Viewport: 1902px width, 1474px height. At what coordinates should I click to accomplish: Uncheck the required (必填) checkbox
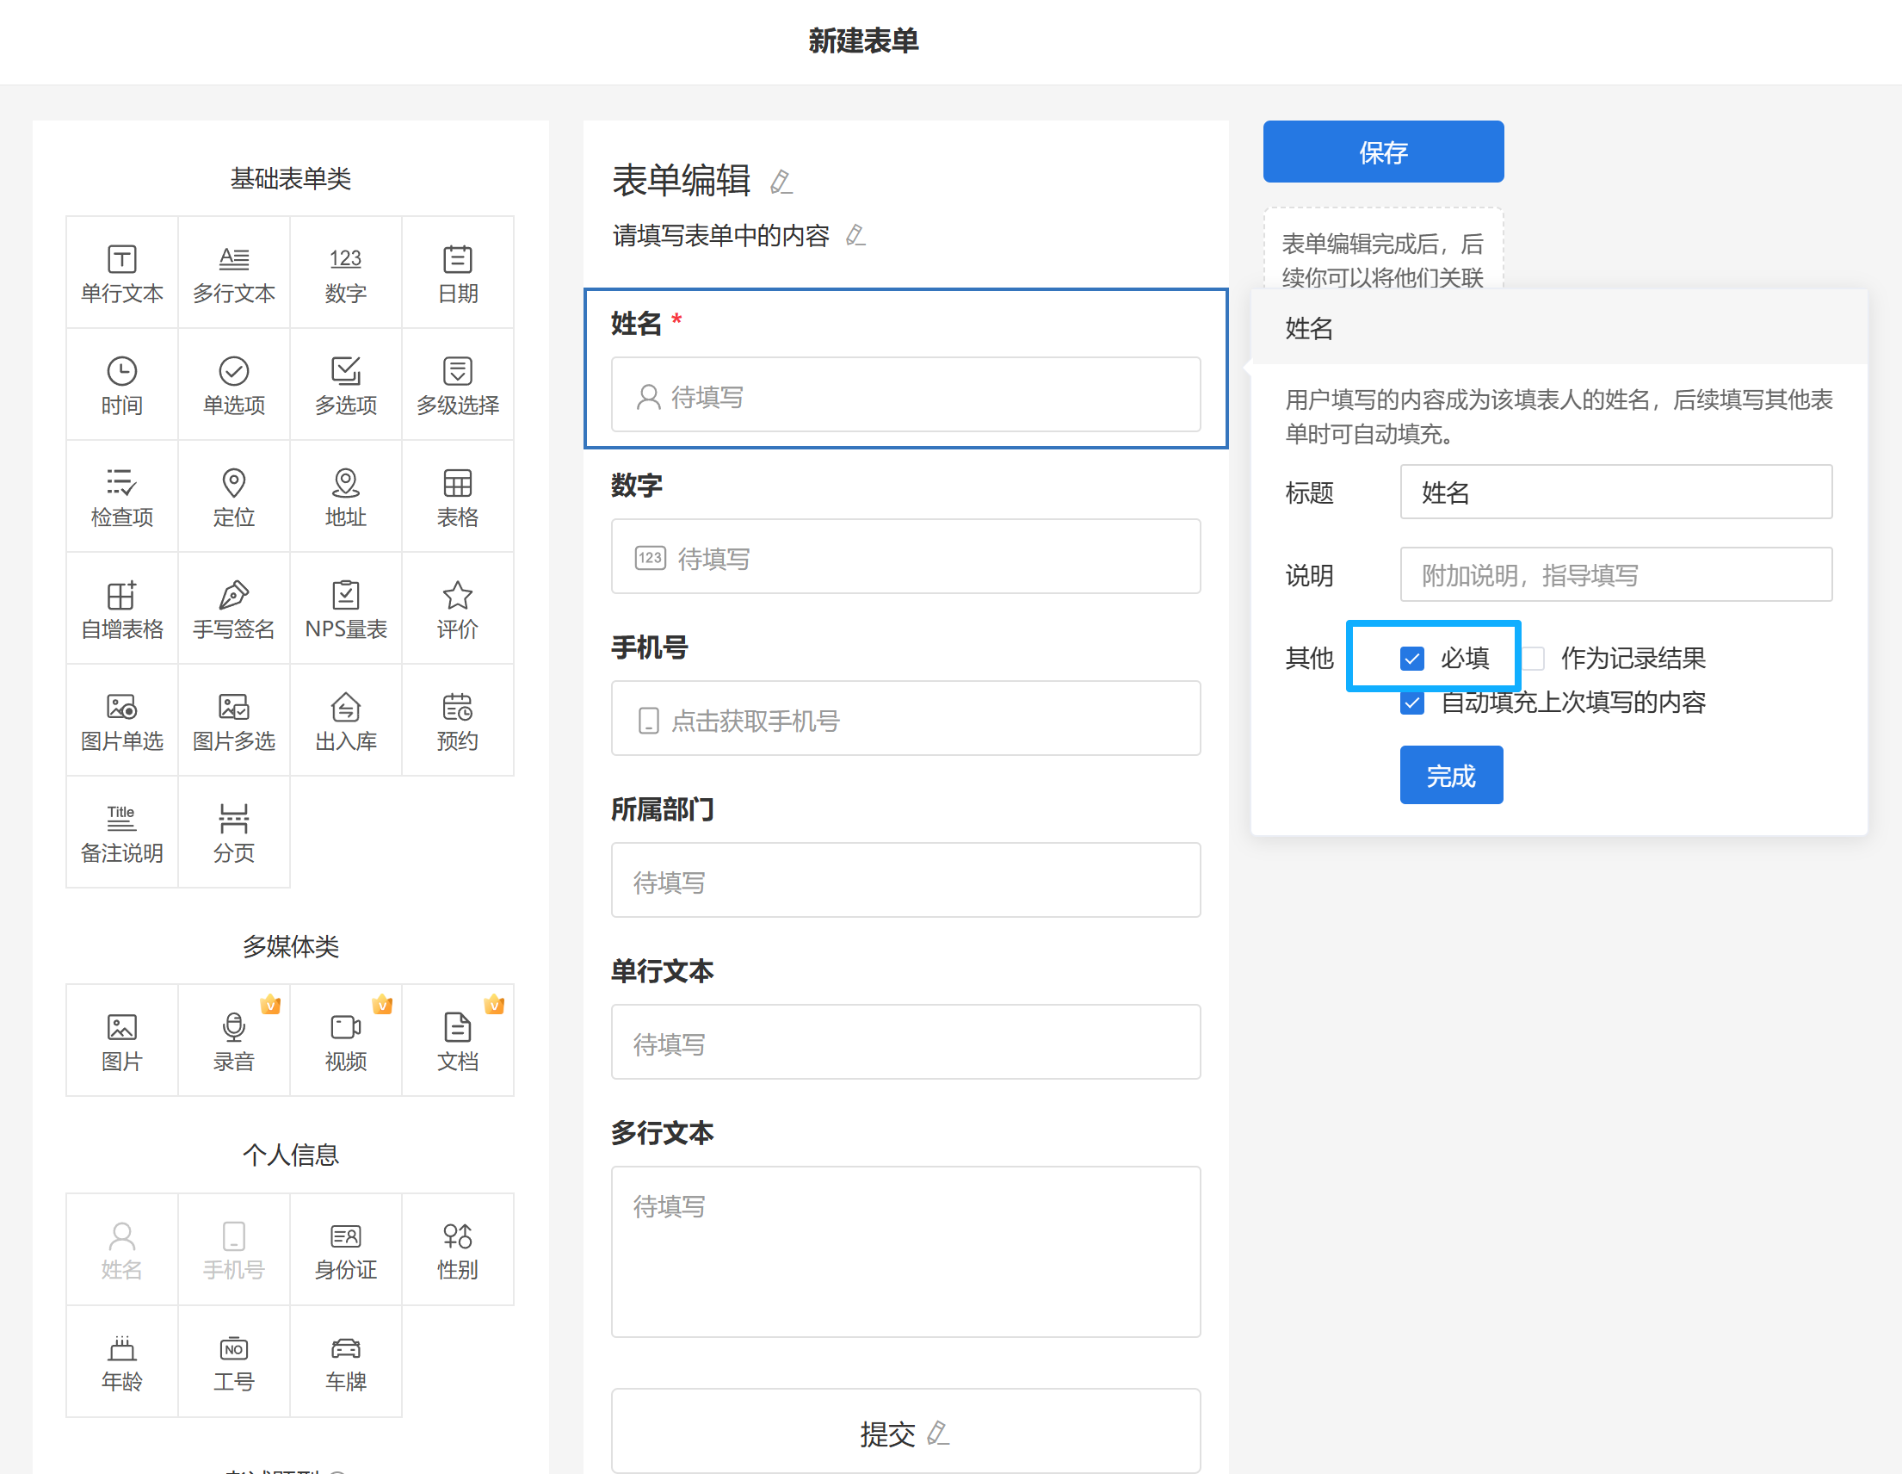tap(1411, 659)
